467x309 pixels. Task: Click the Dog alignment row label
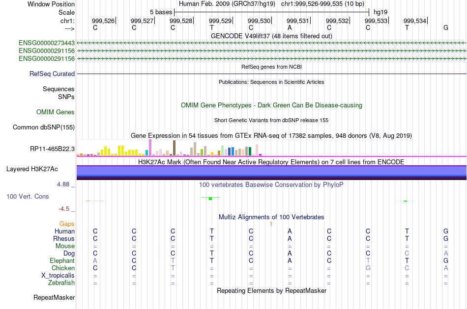(69, 254)
